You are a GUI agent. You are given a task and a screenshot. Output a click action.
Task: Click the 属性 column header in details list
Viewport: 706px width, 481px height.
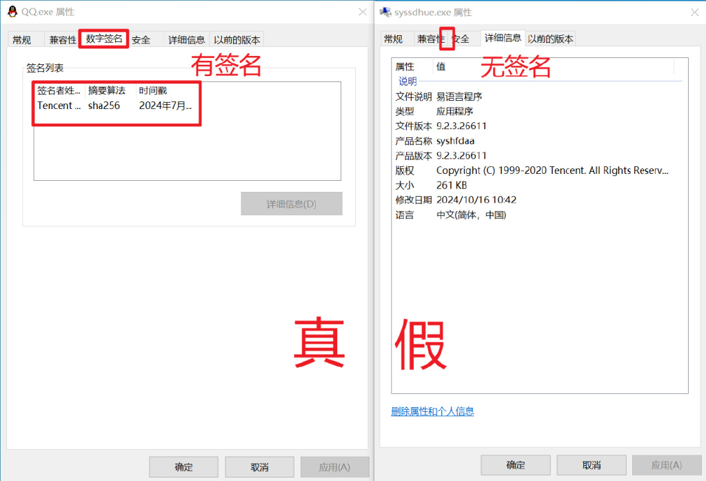[x=412, y=67]
